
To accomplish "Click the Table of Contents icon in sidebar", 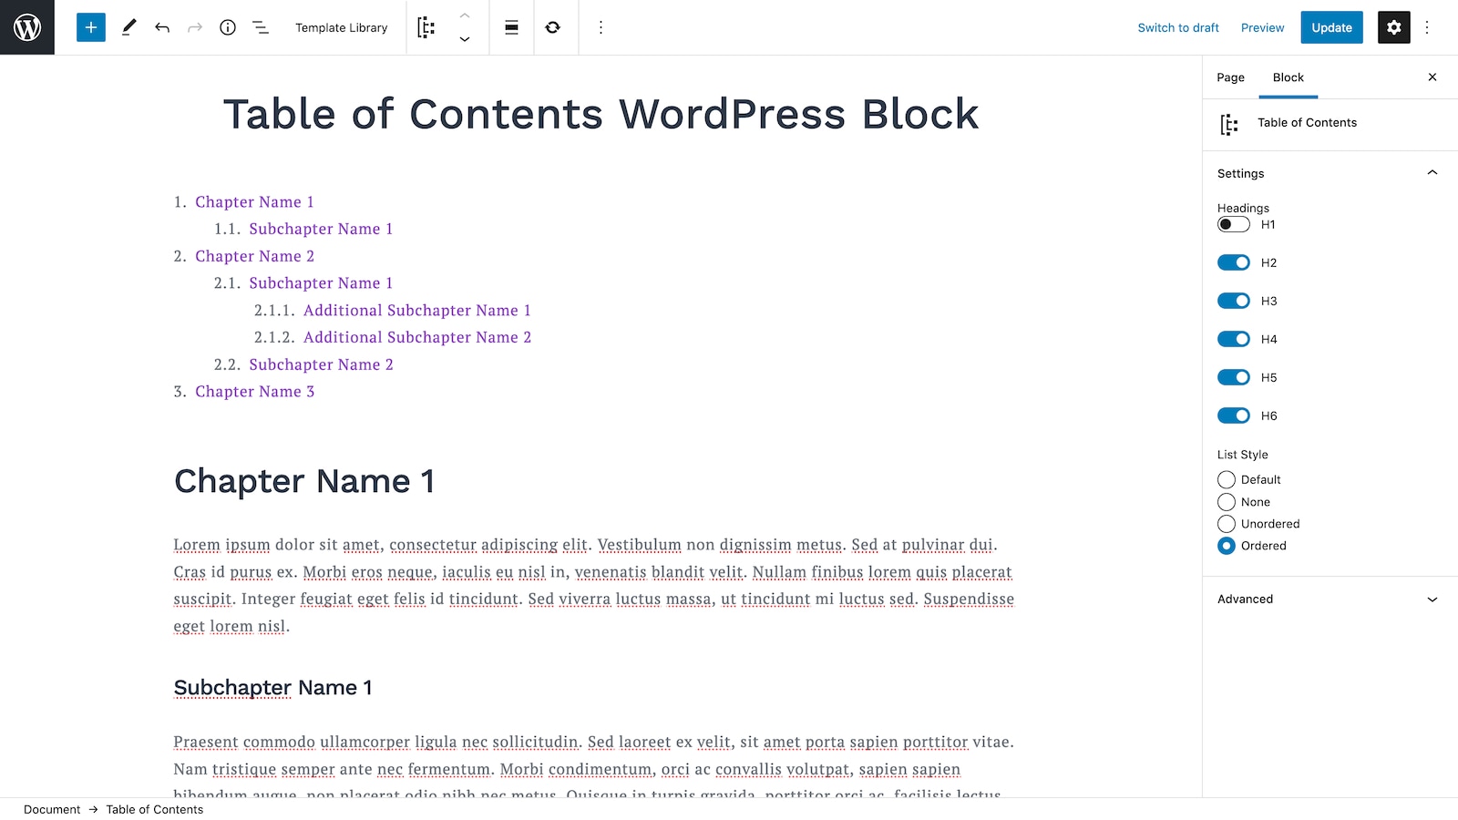I will [1229, 125].
